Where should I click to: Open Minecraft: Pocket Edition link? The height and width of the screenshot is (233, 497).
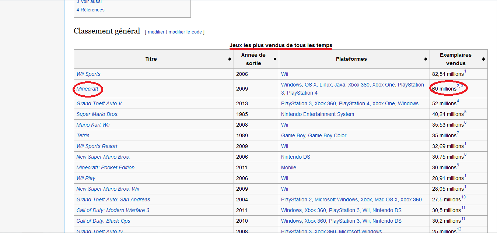click(x=105, y=167)
